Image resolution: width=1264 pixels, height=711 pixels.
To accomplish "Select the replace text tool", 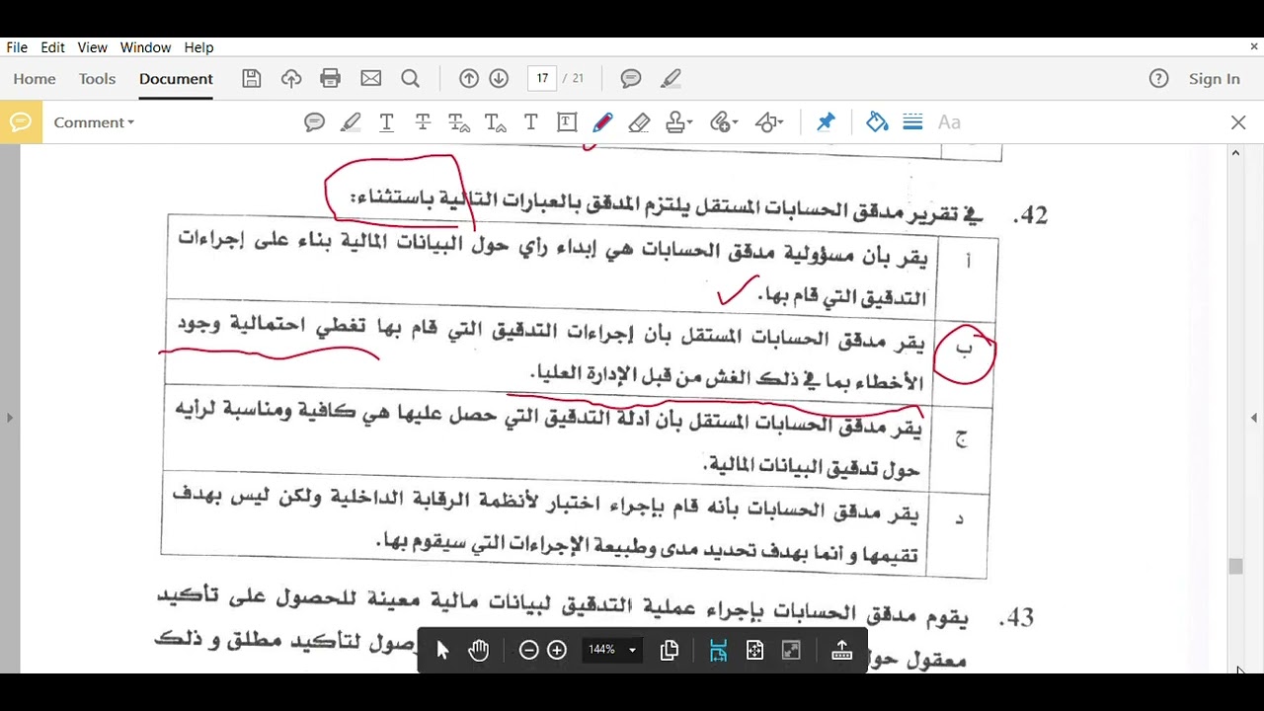I will point(459,122).
